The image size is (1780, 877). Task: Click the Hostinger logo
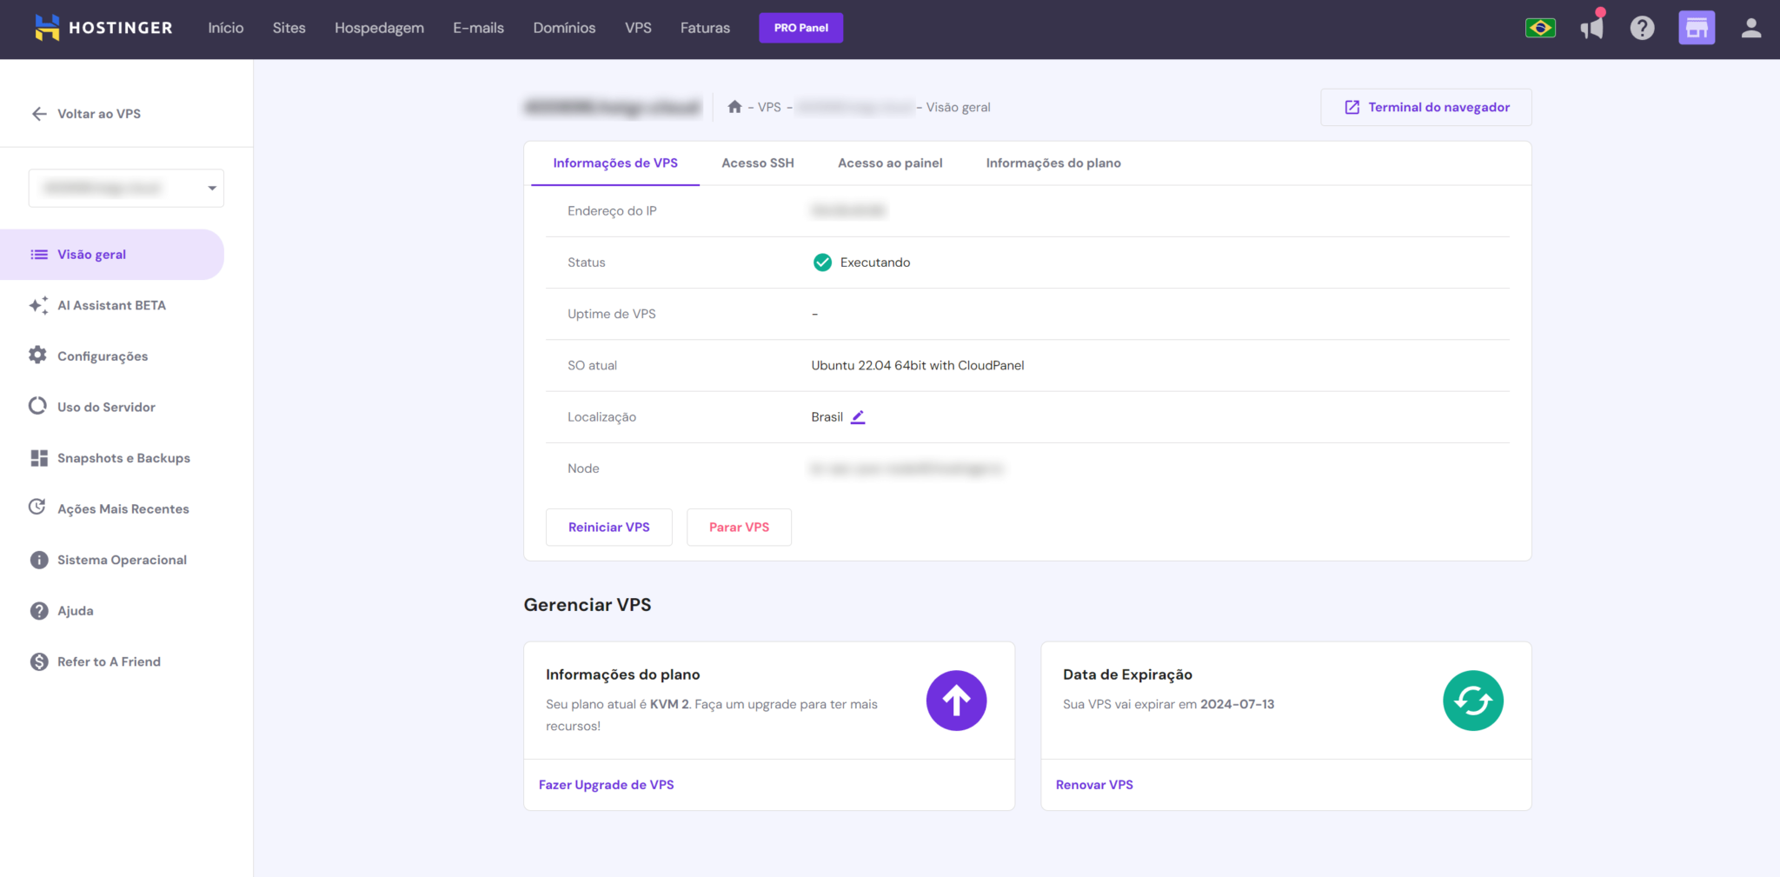[x=103, y=28]
